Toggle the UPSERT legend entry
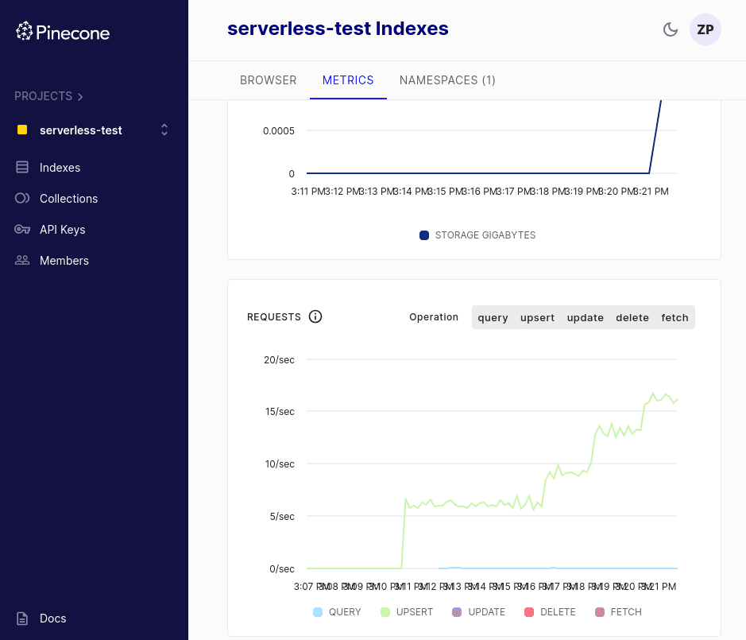 pos(406,611)
